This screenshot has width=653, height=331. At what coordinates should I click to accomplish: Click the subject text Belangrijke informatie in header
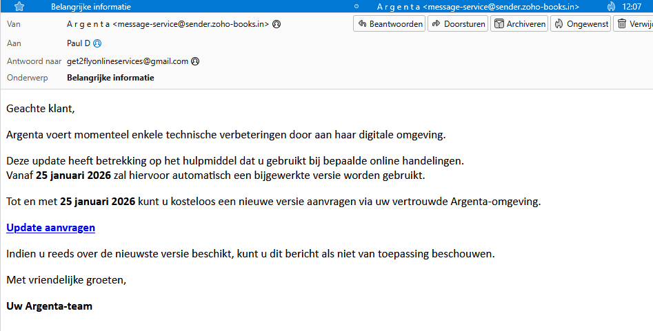(x=110, y=78)
